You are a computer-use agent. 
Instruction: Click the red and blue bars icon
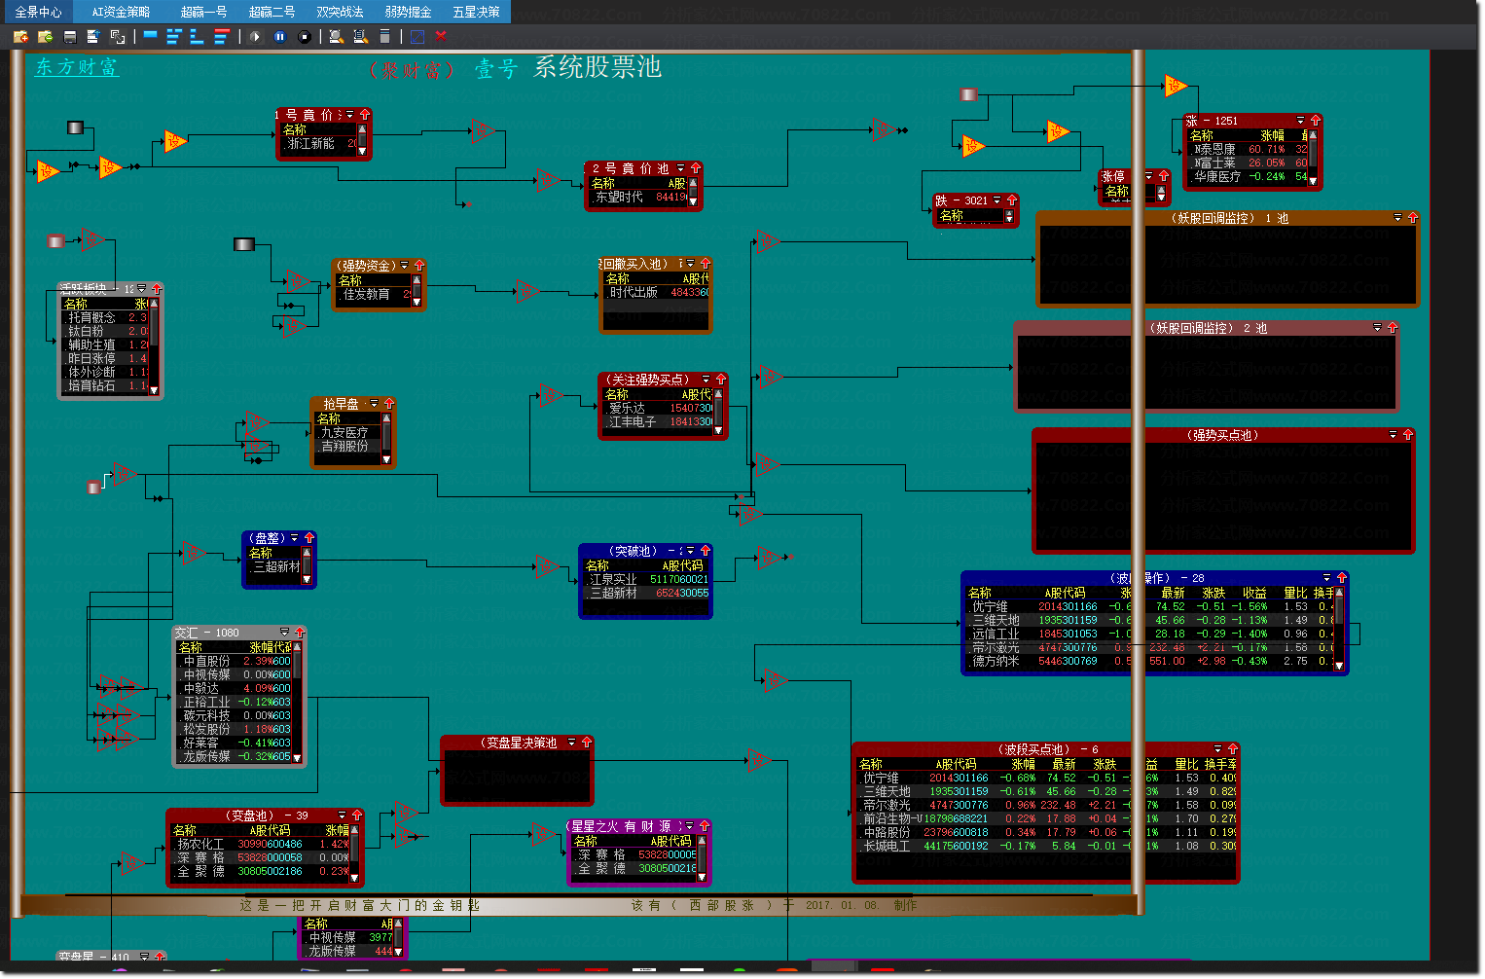pos(222,36)
